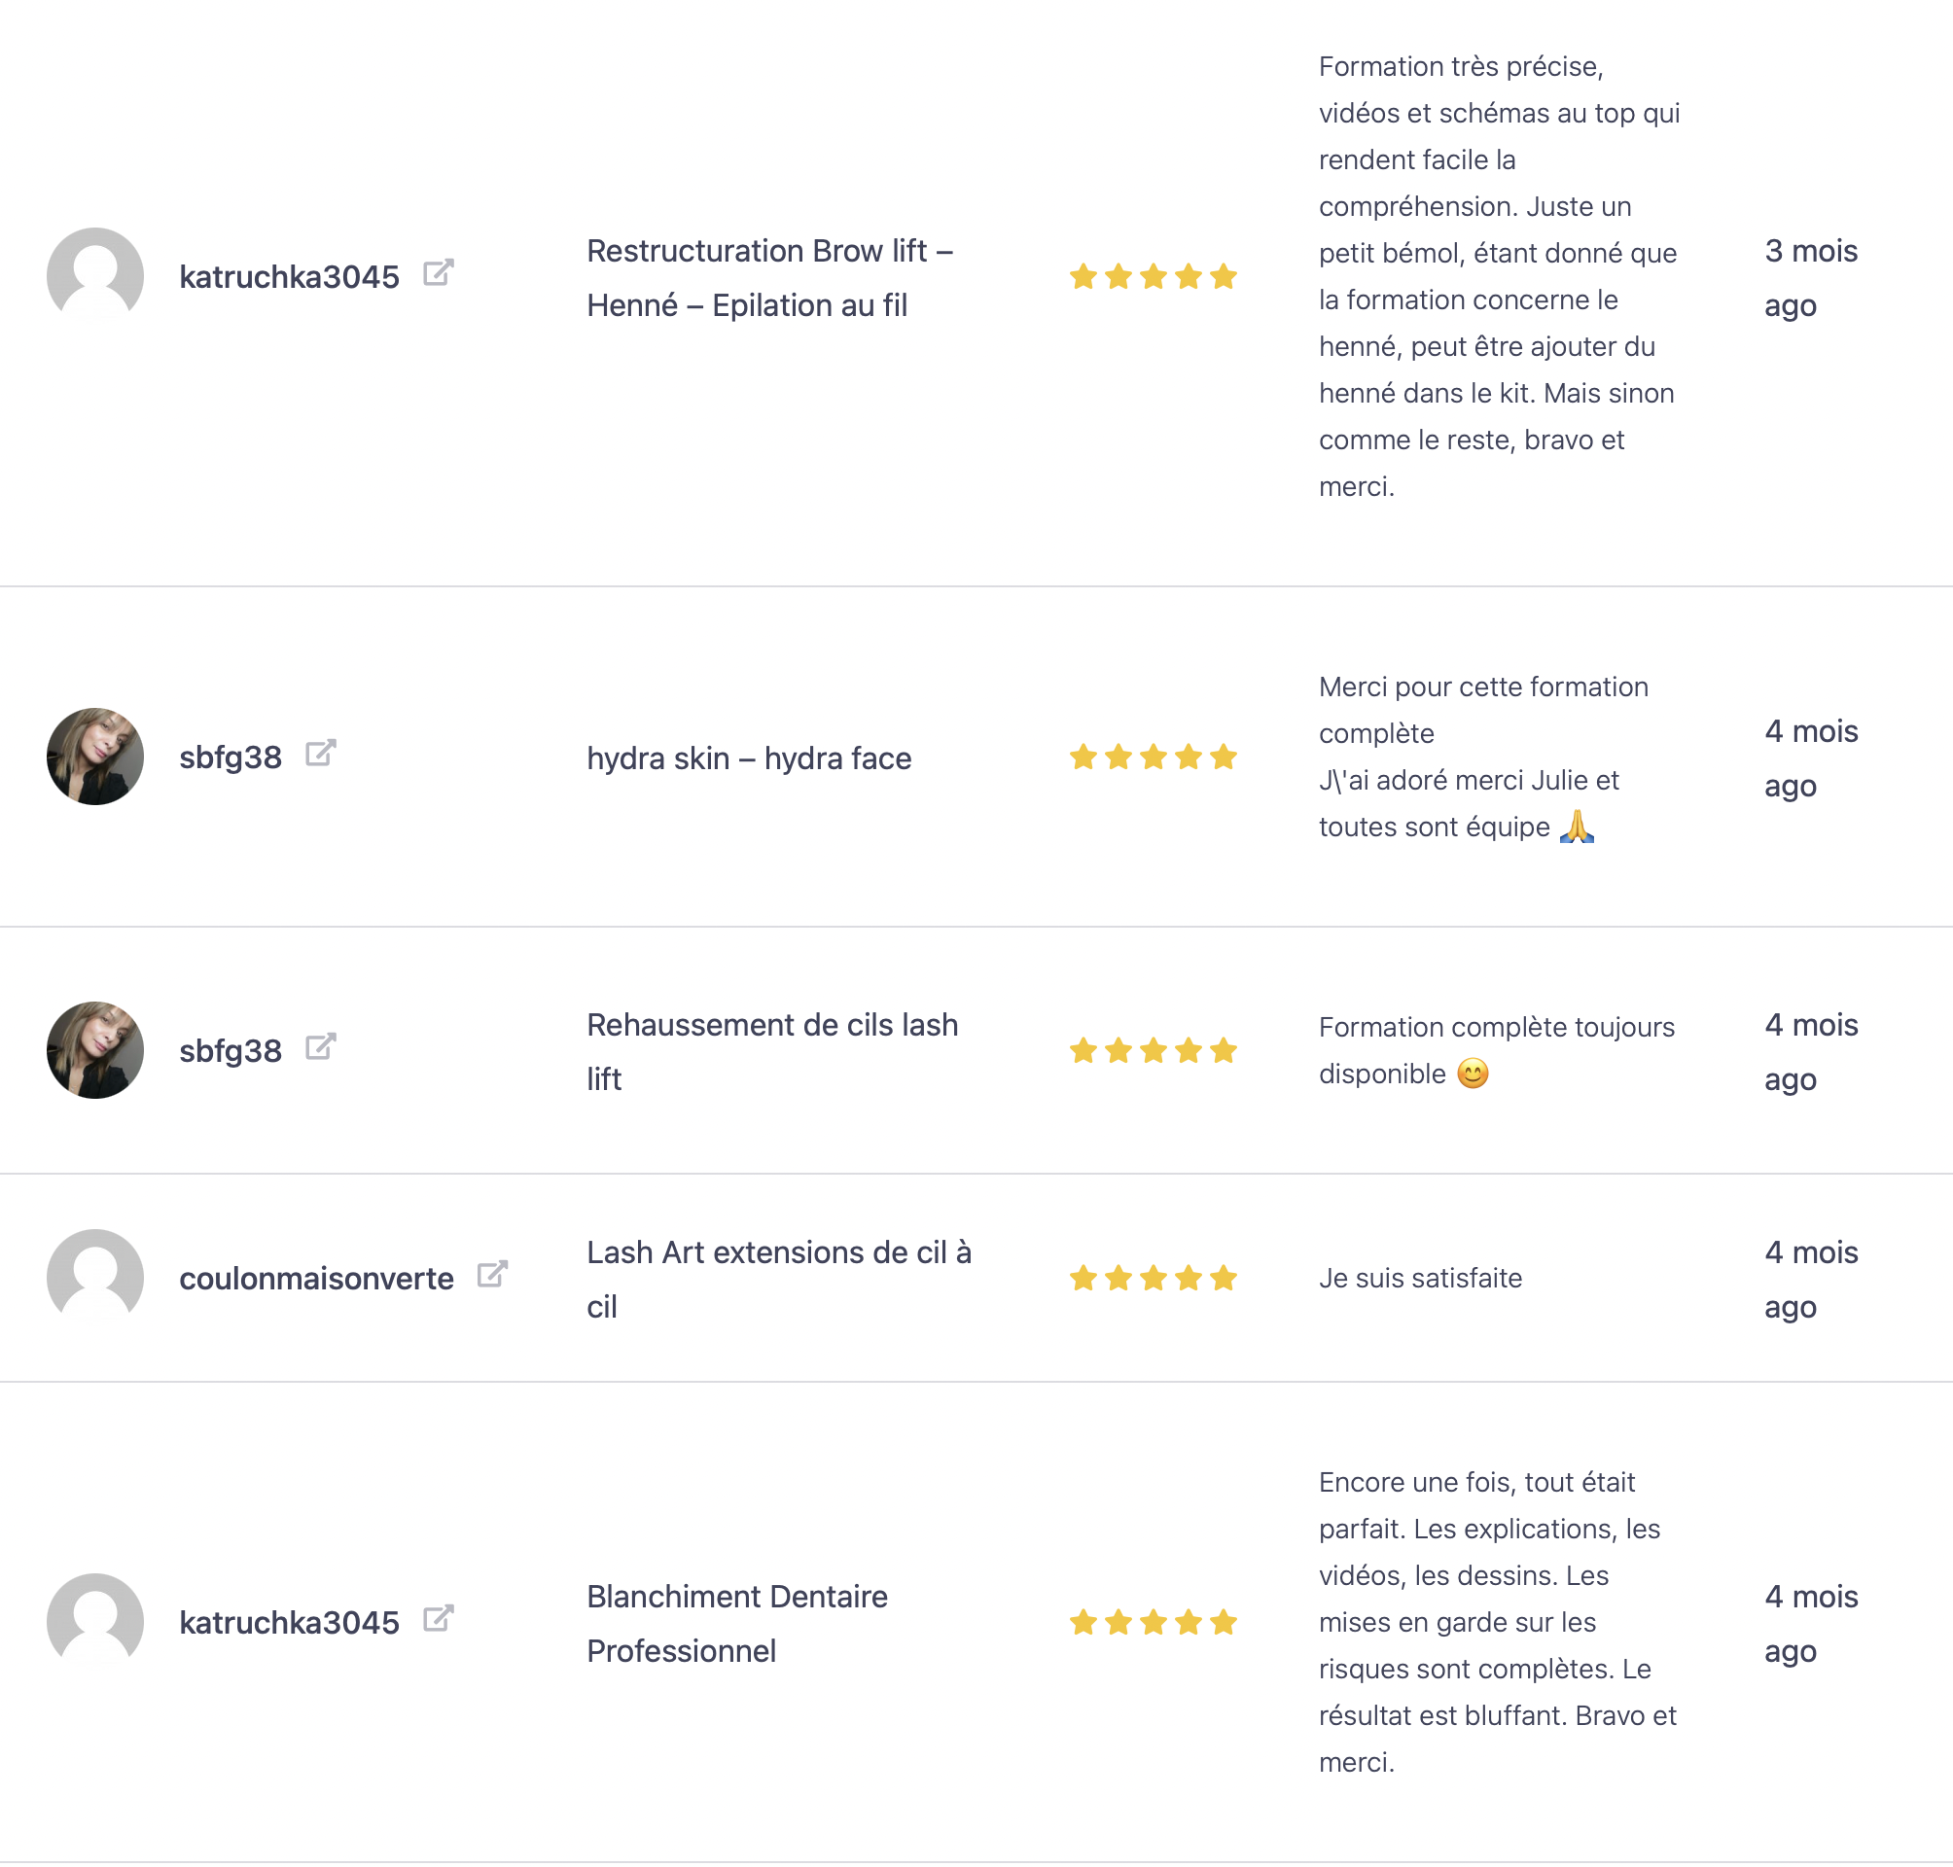
Task: Open the hydra skin – hydra face course
Action: click(x=749, y=758)
